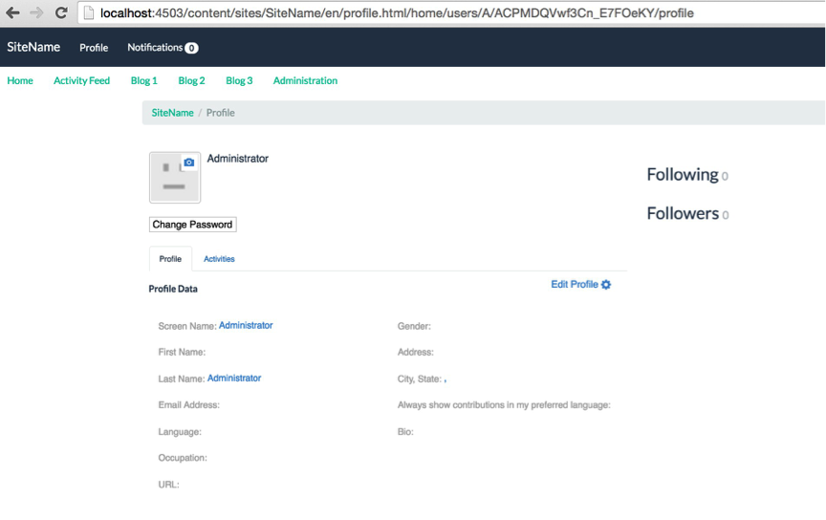
Task: Select the Profile tab
Action: (170, 259)
